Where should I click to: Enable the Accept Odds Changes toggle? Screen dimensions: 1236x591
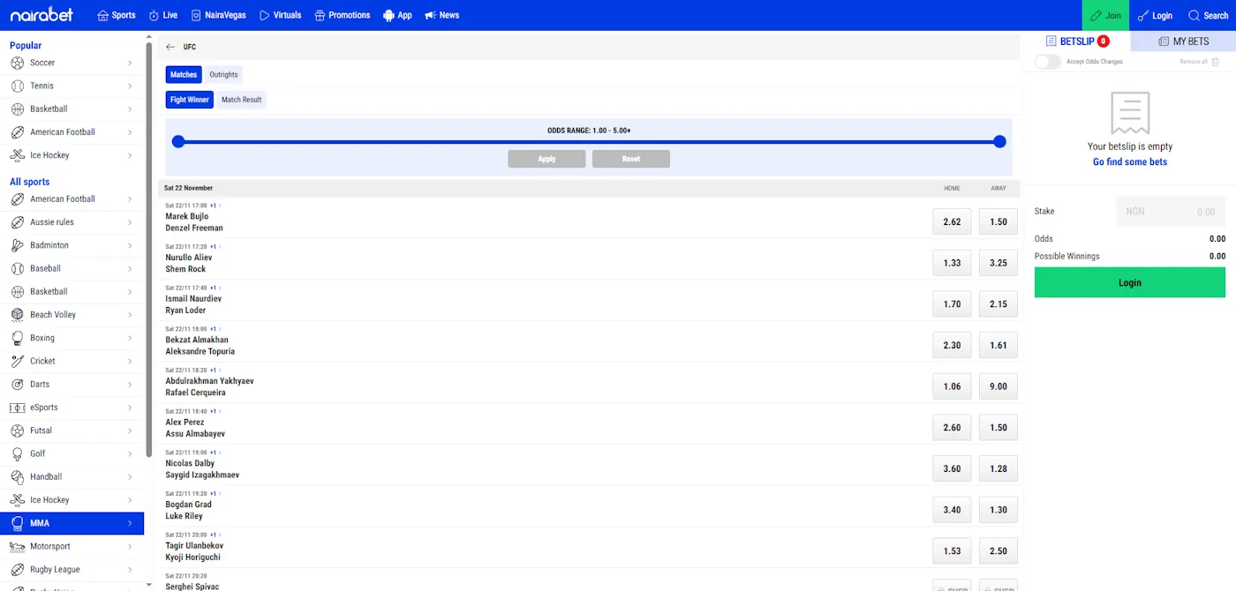[x=1047, y=62]
